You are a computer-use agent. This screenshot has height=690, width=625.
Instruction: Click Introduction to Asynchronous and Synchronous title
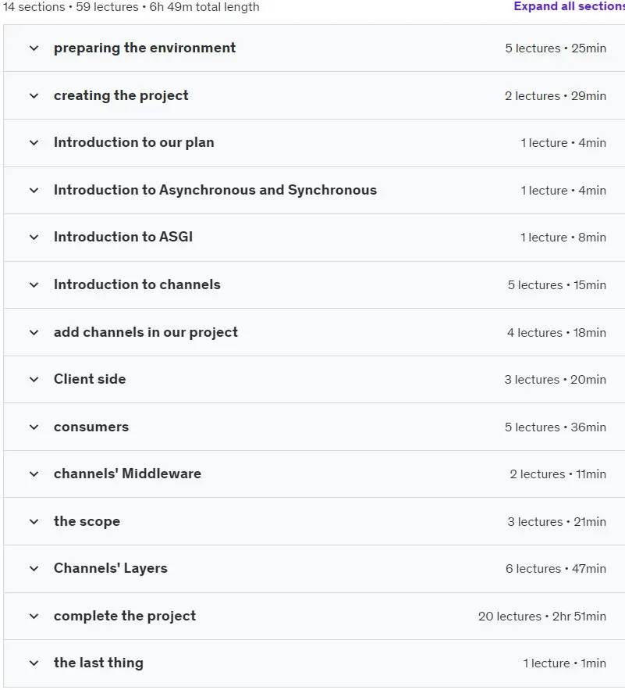click(215, 190)
